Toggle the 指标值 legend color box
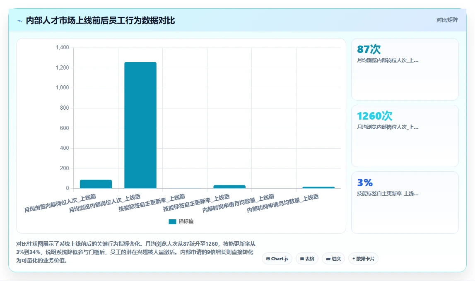The height and width of the screenshot is (281, 475). [x=172, y=222]
